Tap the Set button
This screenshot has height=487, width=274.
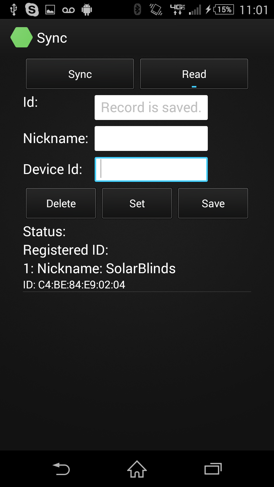137,203
